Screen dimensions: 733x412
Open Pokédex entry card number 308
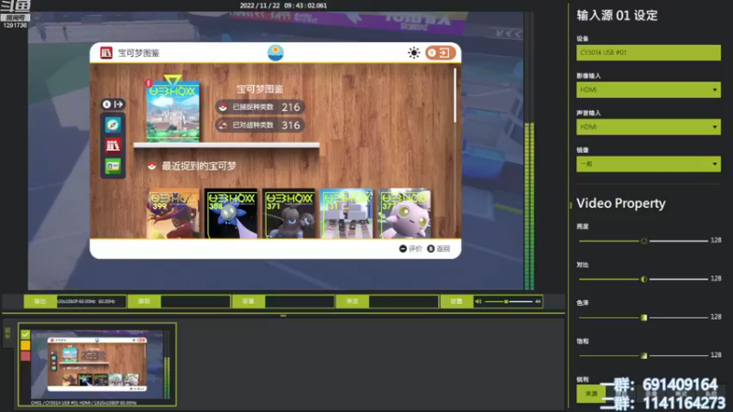[231, 213]
